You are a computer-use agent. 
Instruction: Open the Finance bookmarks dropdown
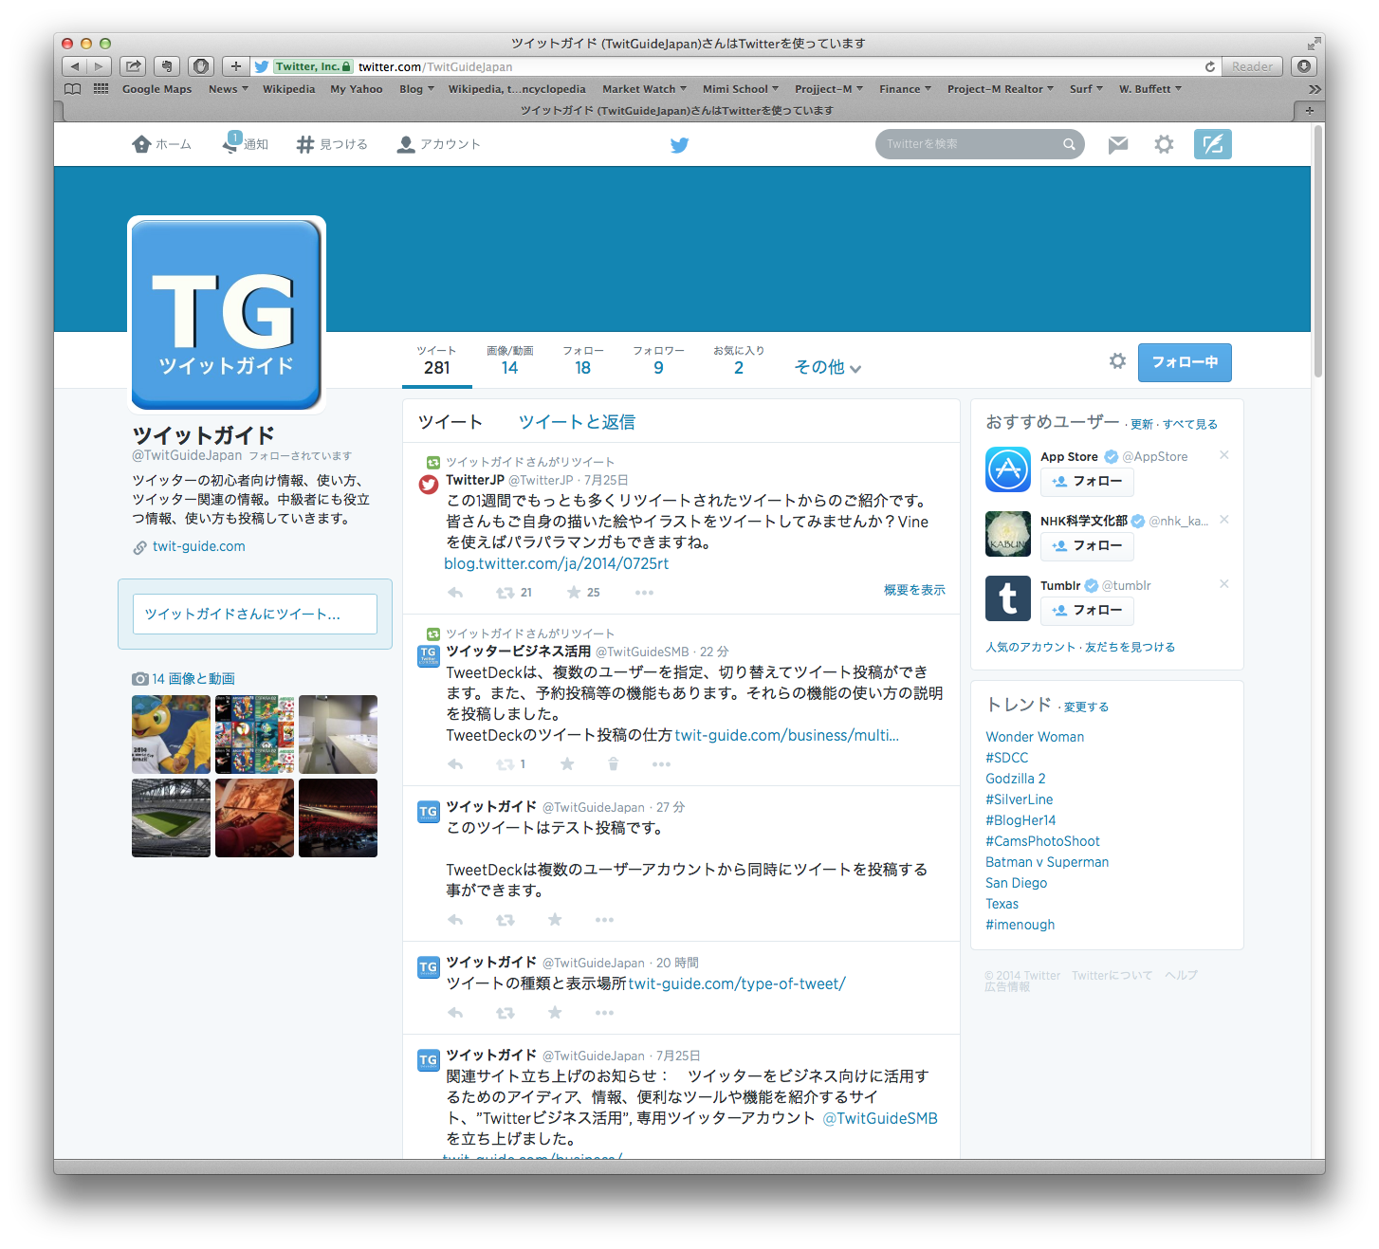[905, 89]
